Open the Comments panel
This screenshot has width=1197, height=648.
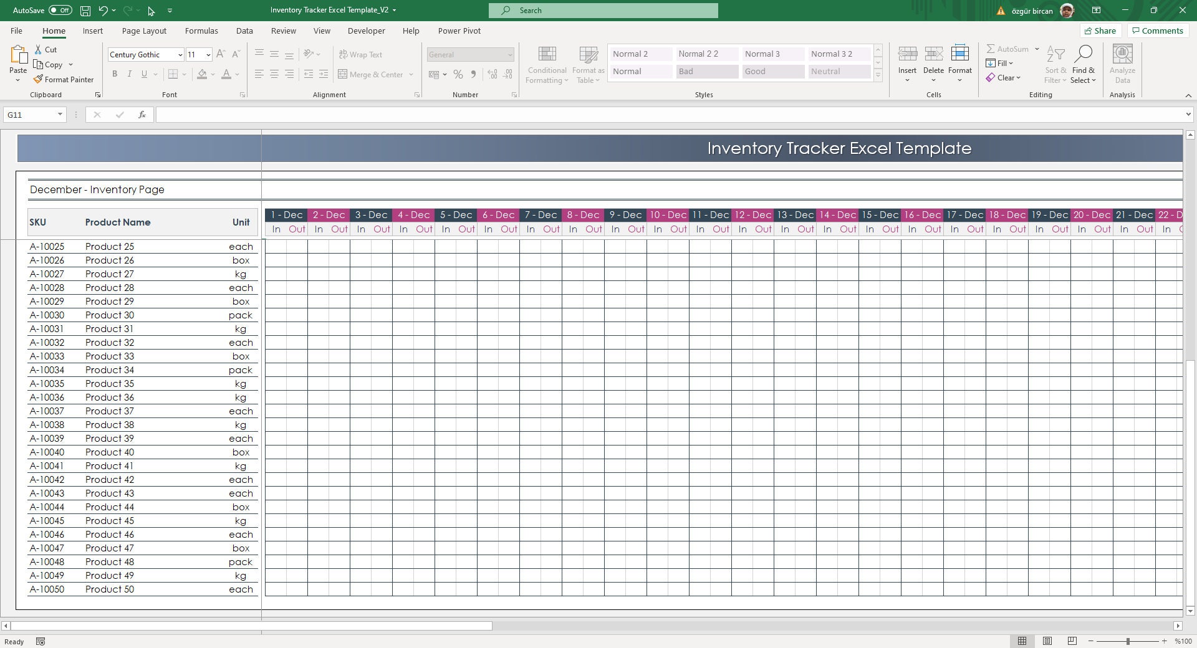[x=1157, y=31]
